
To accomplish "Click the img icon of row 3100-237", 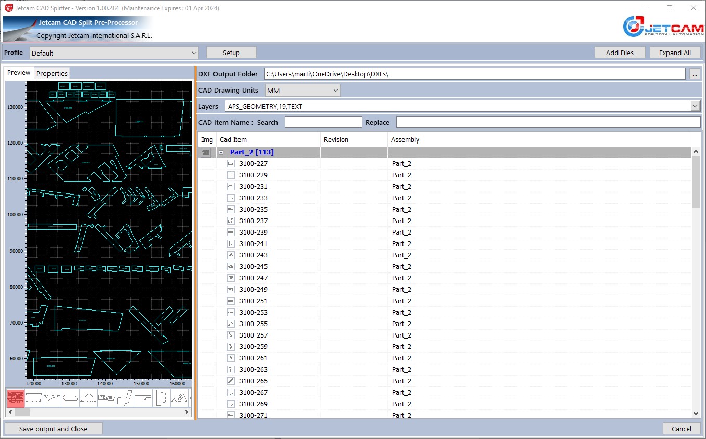I will [x=231, y=221].
